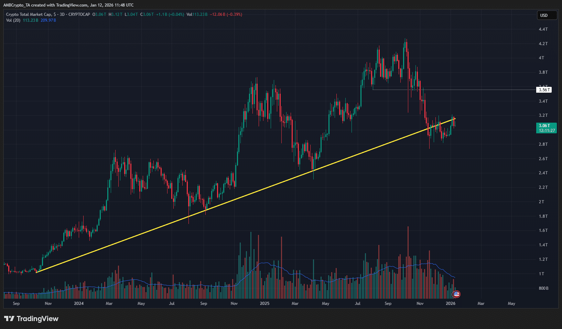Open the USD currency selector

tap(547, 15)
